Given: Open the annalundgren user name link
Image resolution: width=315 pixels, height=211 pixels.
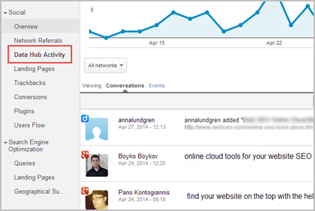Looking at the screenshot, I should (136, 120).
